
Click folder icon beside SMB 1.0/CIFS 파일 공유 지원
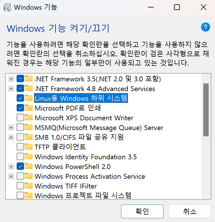(29, 137)
